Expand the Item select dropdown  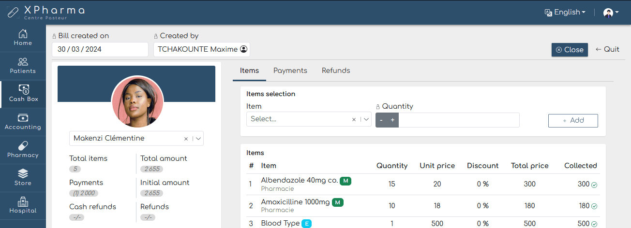(366, 119)
